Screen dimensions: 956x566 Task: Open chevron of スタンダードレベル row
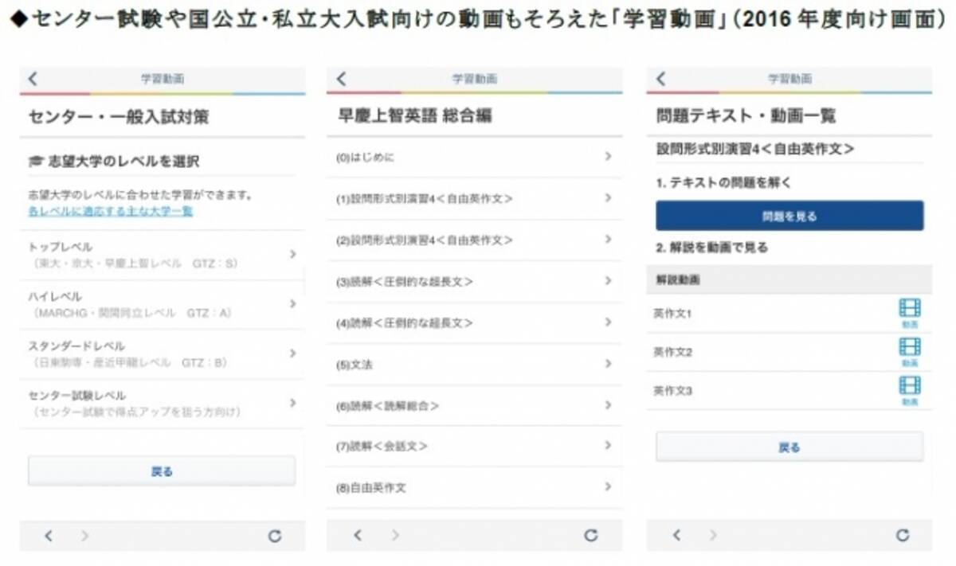coord(293,353)
